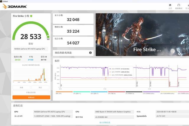Click the Fire Strike preview image
Image resolution: width=189 pixels, height=126 pixels.
coord(142,34)
